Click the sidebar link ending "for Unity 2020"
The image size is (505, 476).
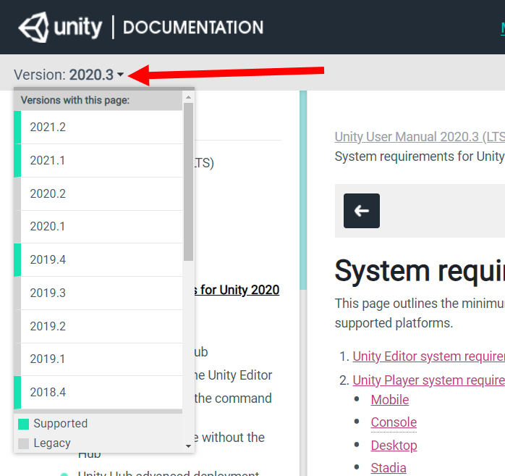[237, 290]
